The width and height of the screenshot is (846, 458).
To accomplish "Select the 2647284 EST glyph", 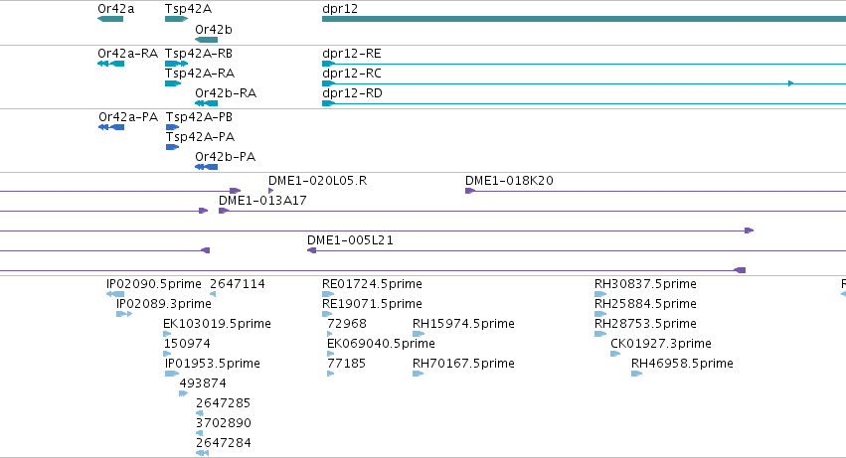I will point(203,453).
